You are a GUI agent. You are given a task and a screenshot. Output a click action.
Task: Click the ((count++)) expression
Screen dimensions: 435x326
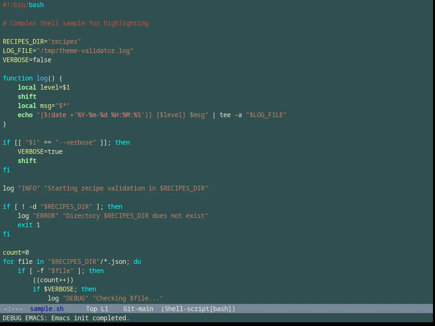[x=53, y=280]
